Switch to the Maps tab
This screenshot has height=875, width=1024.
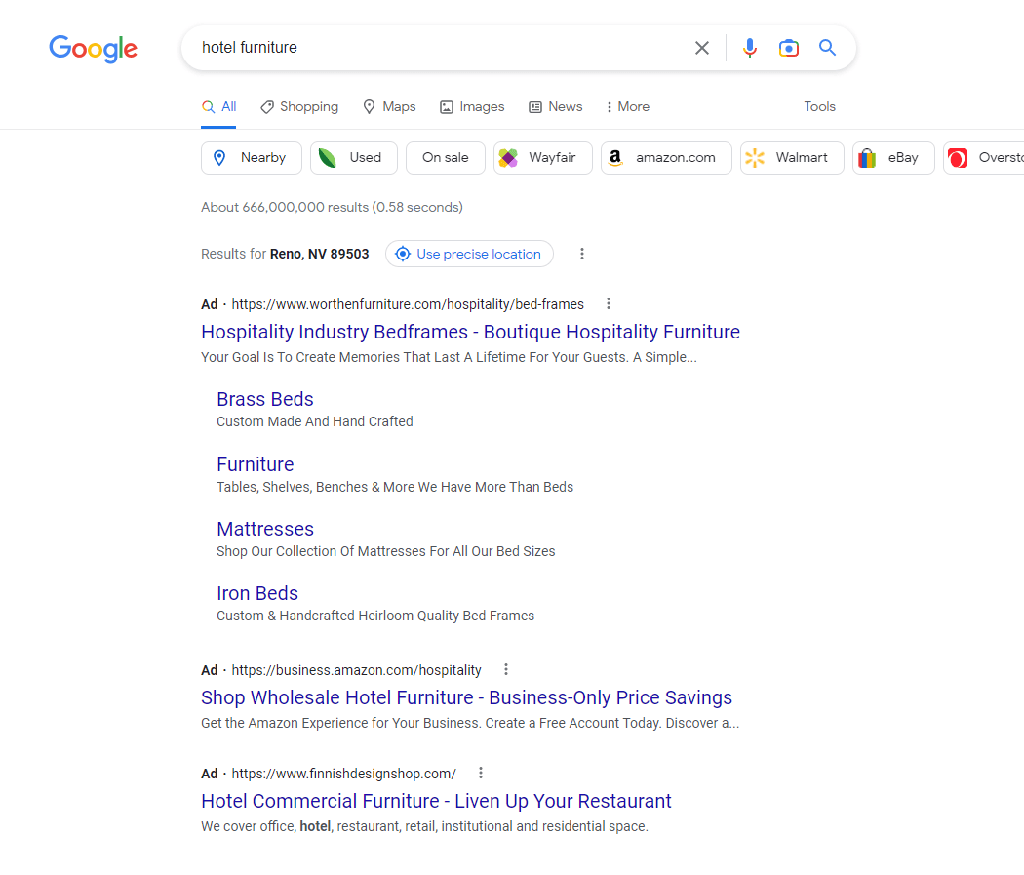(x=389, y=107)
